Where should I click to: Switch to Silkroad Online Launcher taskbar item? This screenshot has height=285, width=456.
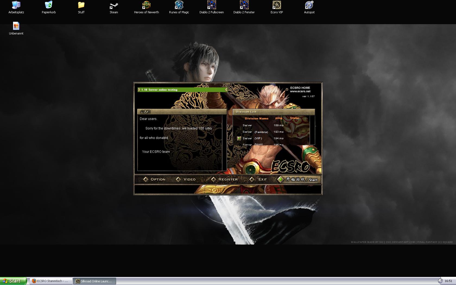click(x=94, y=281)
